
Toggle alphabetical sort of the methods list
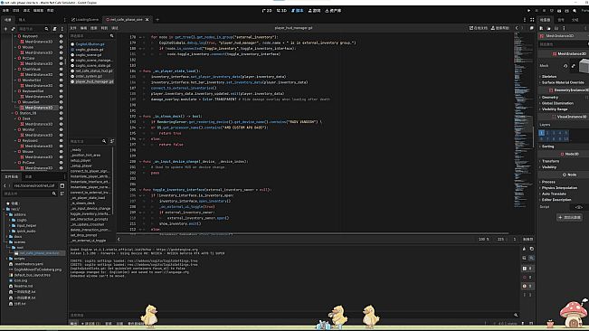pos(112,141)
